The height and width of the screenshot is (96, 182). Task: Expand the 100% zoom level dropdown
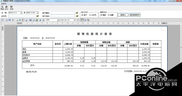point(58,20)
